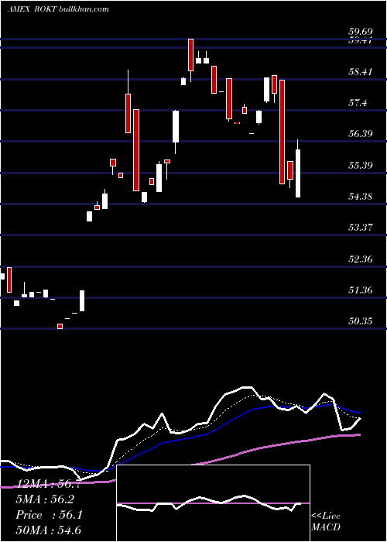The width and height of the screenshot is (387, 542).
Task: Select the 52.36 price level label
Action: tap(361, 259)
